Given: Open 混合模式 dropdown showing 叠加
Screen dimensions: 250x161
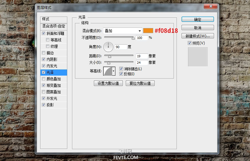Looking at the screenshot, I should coord(122,31).
